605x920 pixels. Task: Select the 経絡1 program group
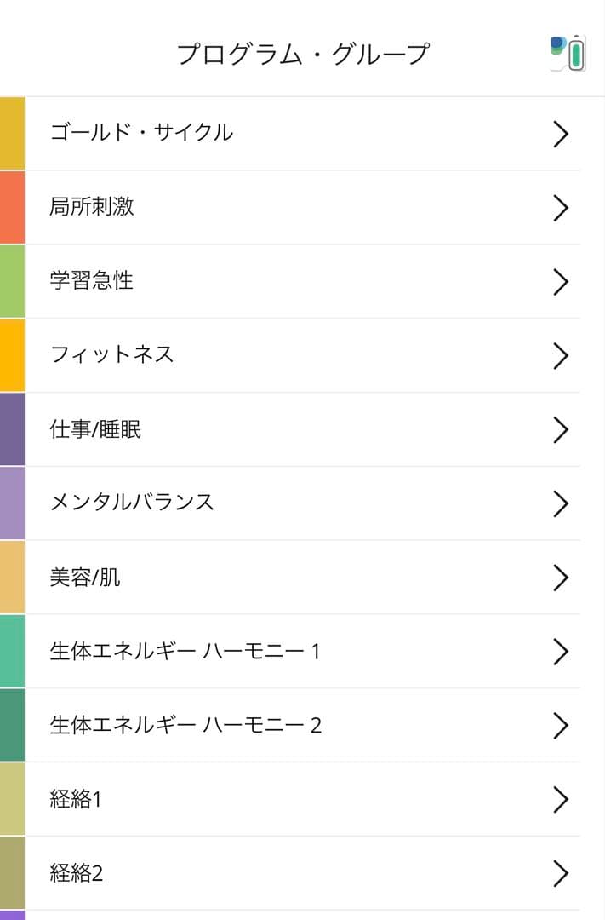click(x=76, y=799)
